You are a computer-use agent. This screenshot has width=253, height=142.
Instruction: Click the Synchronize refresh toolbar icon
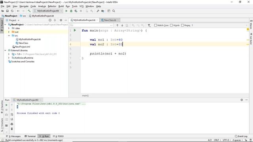click(12, 11)
